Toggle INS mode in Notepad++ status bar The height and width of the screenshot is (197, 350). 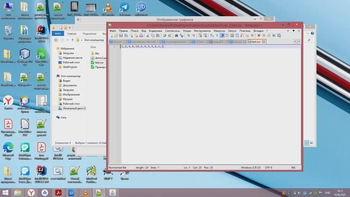pyautogui.click(x=293, y=167)
